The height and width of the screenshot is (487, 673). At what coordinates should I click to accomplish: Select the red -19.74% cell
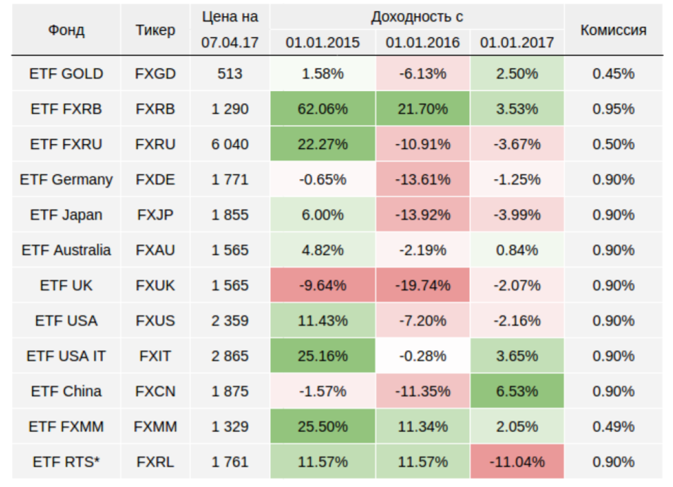click(x=423, y=285)
